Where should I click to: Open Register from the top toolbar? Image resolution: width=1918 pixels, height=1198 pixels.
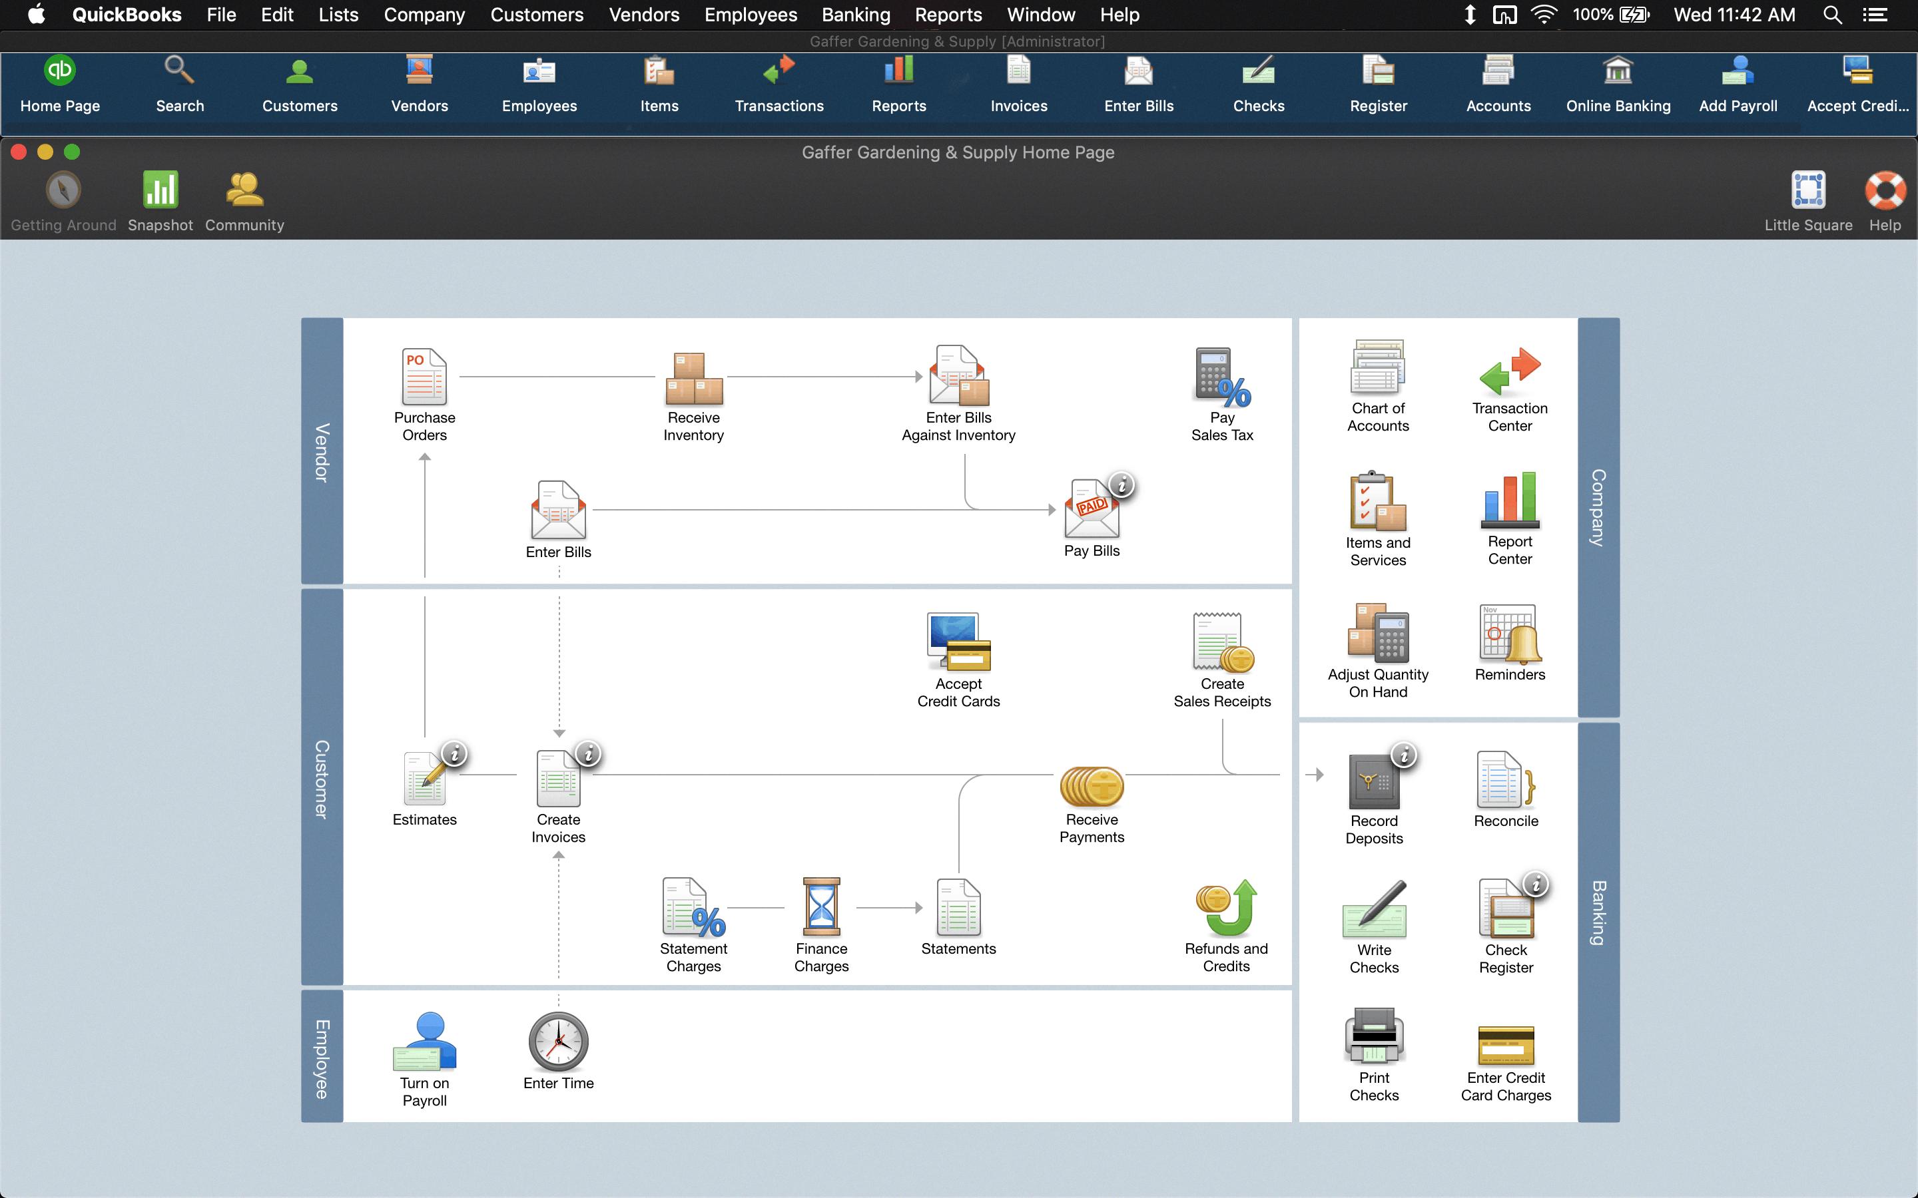[1379, 85]
